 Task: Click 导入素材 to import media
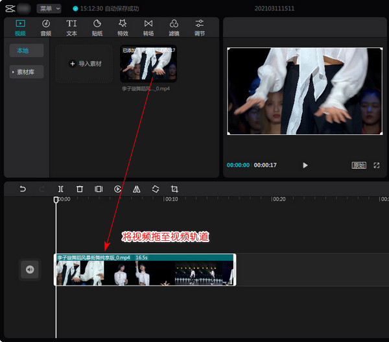tap(84, 64)
